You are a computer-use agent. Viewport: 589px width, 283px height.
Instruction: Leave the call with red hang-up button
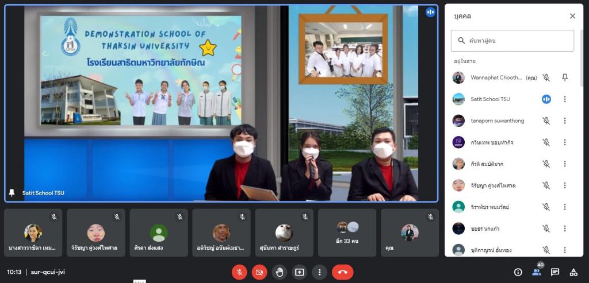[343, 272]
